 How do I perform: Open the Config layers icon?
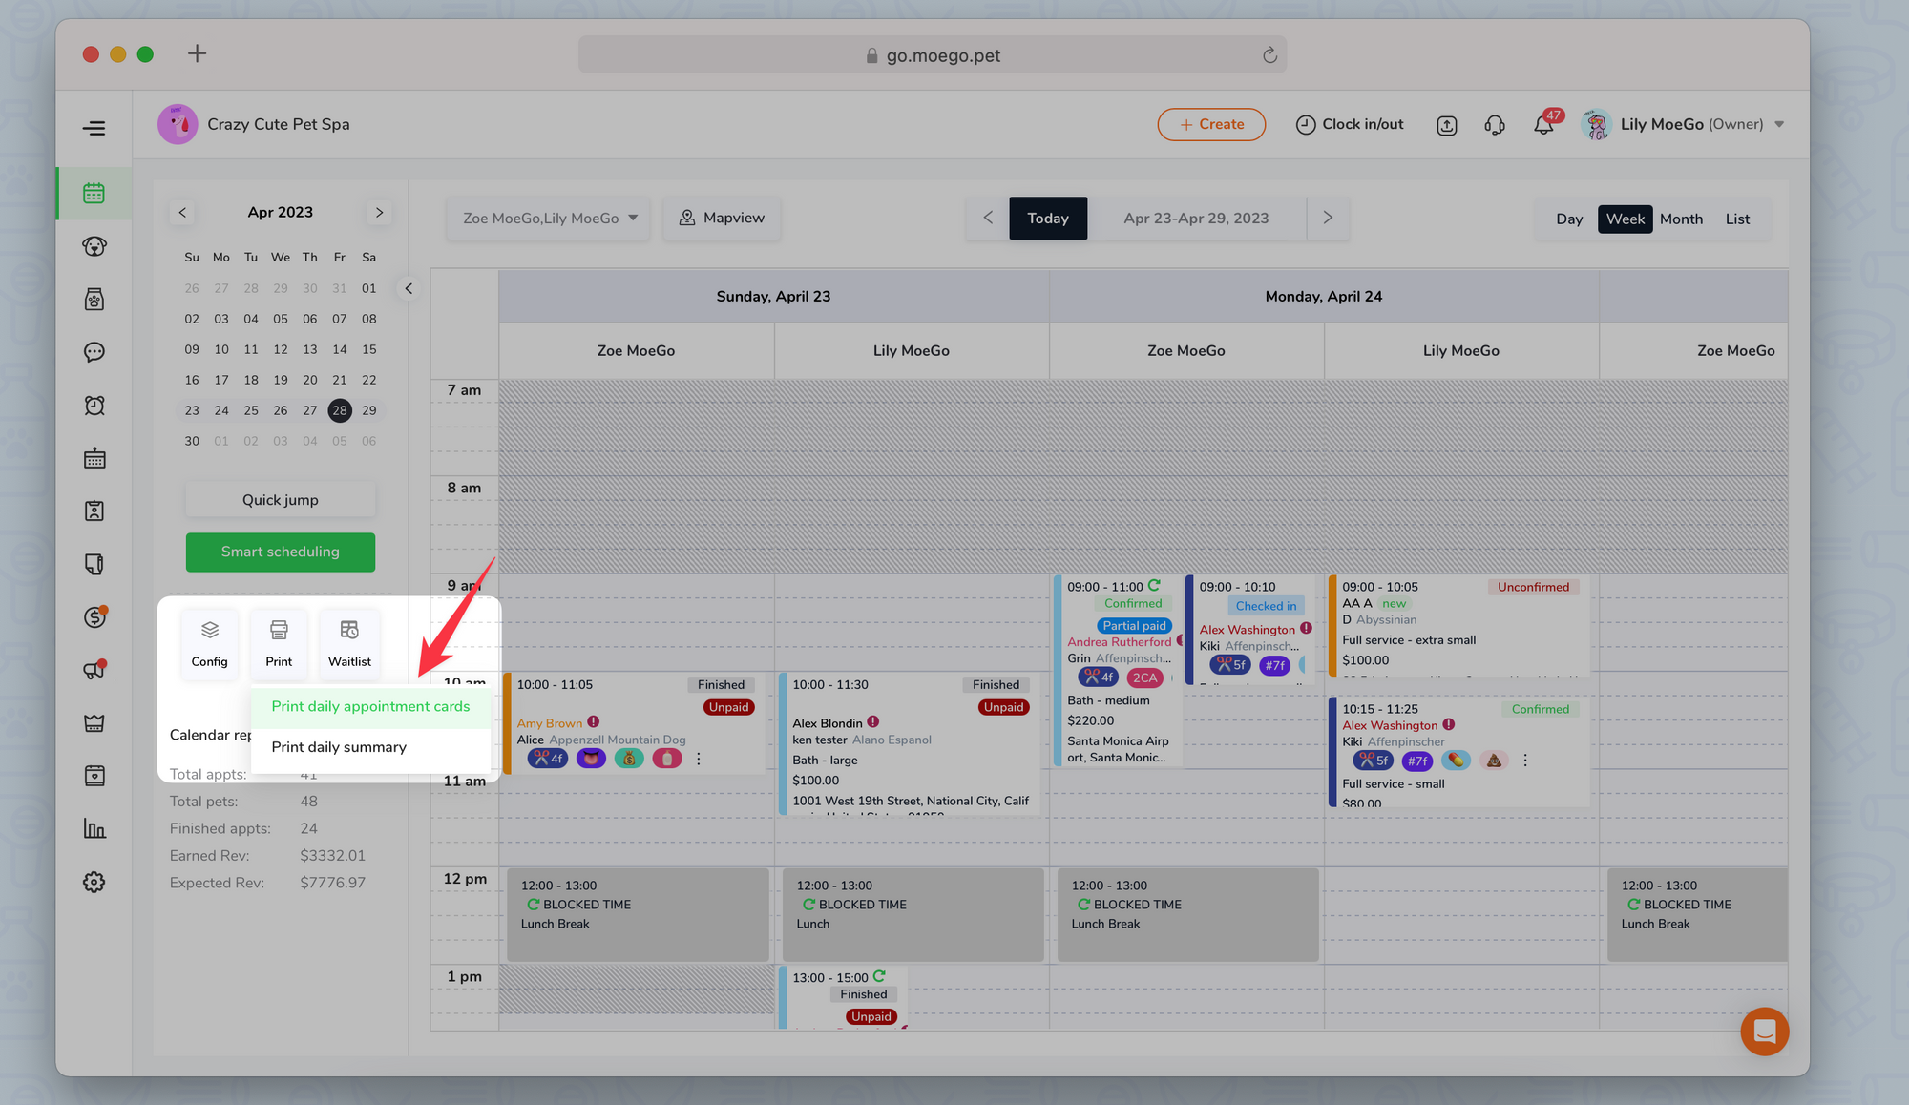[209, 631]
